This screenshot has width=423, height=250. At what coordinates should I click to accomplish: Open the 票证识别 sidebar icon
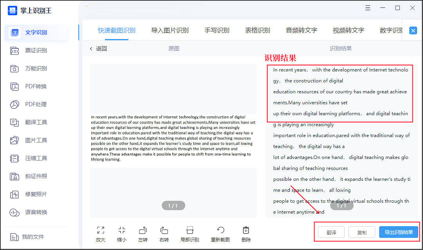14,51
